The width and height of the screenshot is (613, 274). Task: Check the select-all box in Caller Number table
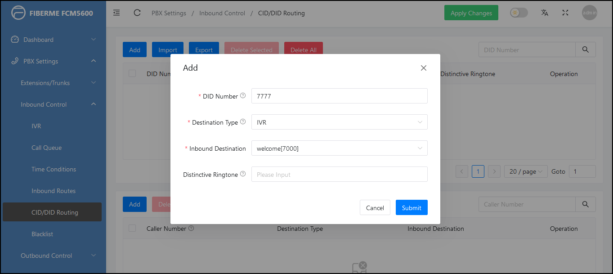tap(132, 228)
